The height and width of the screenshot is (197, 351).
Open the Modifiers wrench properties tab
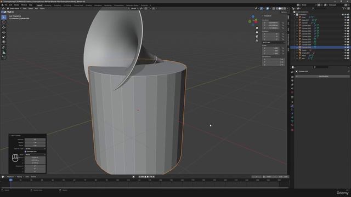tap(292, 106)
